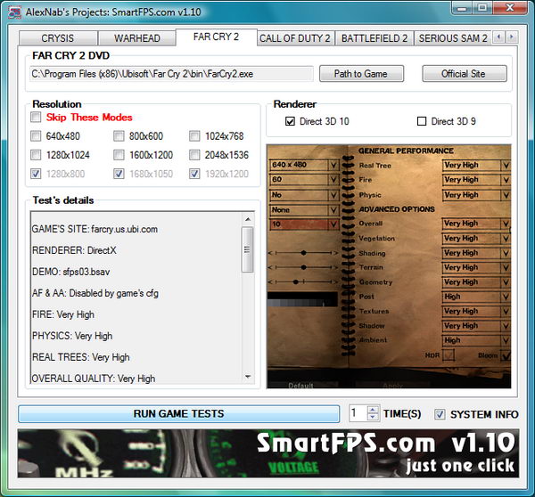Open the Post quality dropdown set to High
The image size is (535, 497).
click(x=476, y=297)
